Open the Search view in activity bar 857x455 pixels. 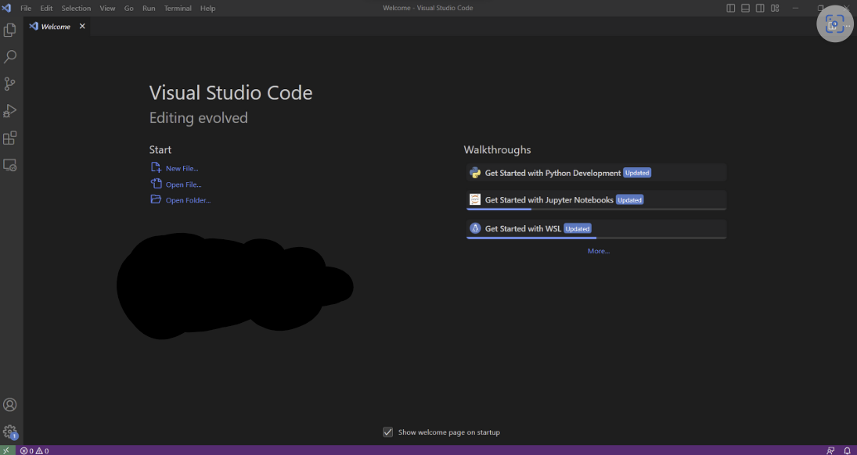click(10, 57)
